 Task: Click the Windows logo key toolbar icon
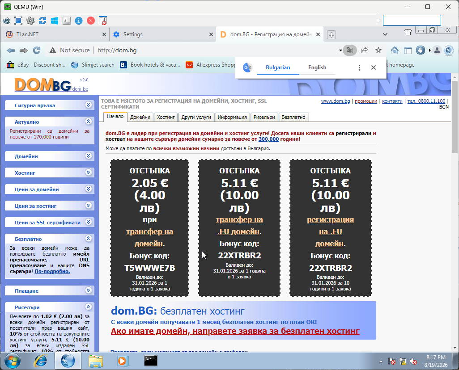pos(55,21)
